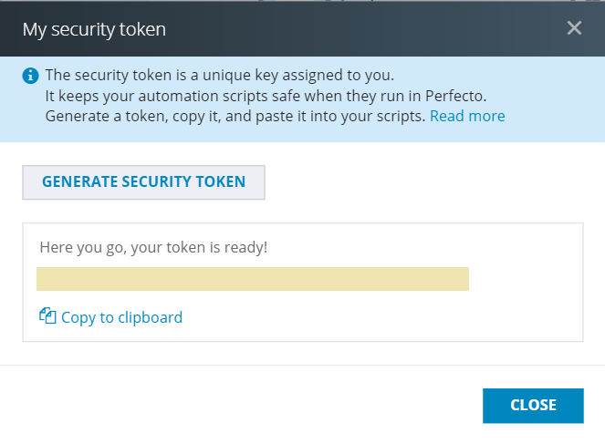Click the 'Here you go, your token is ready!' message
Image resolution: width=605 pixels, height=444 pixels.
click(x=153, y=247)
